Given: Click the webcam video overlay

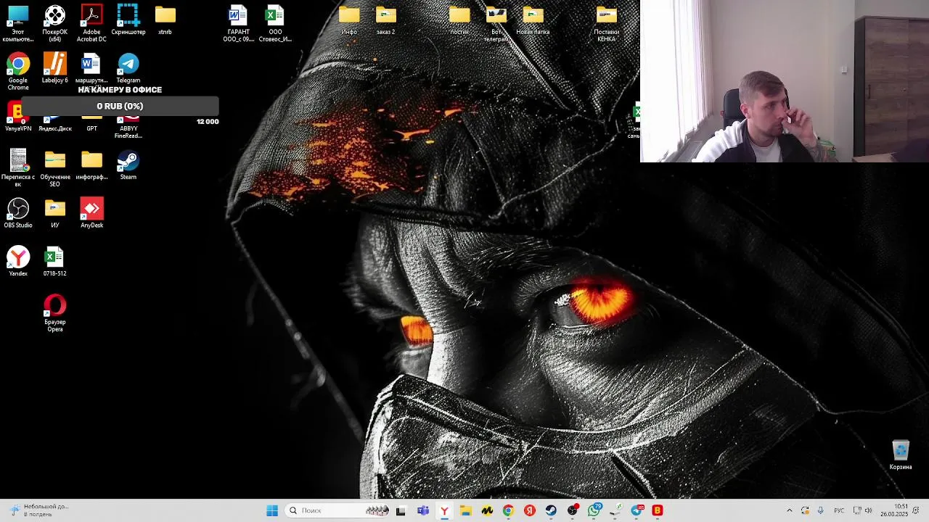Looking at the screenshot, I should pos(785,80).
